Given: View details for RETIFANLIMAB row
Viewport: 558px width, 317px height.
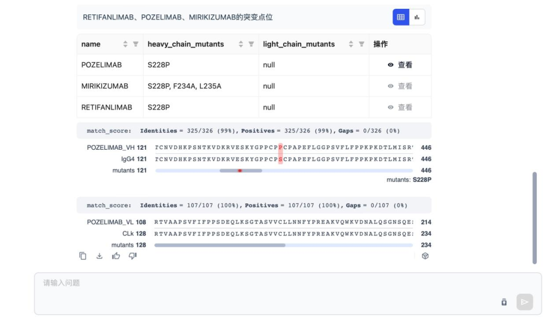Looking at the screenshot, I should (x=400, y=107).
